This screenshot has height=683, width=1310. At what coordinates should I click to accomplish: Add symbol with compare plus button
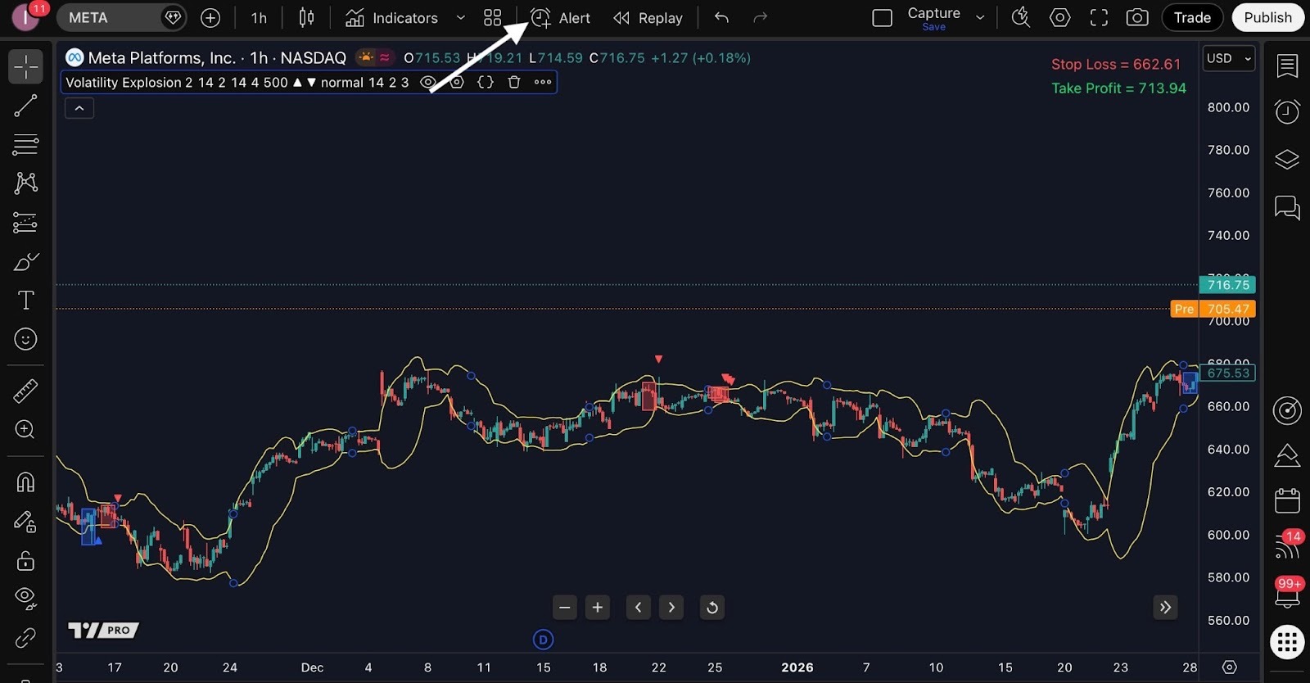[210, 17]
